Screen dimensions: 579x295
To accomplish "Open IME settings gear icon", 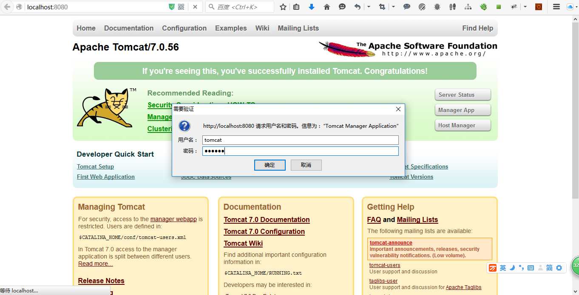I will pos(559,268).
